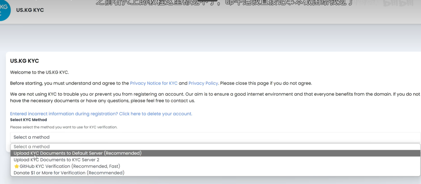This screenshot has height=184, width=421.
Task: Select Upload KYC Documents to Default Server
Action: click(x=215, y=153)
